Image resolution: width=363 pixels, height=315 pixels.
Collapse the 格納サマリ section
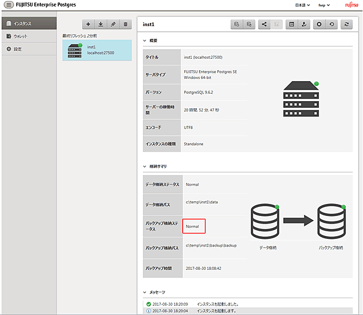click(x=145, y=166)
